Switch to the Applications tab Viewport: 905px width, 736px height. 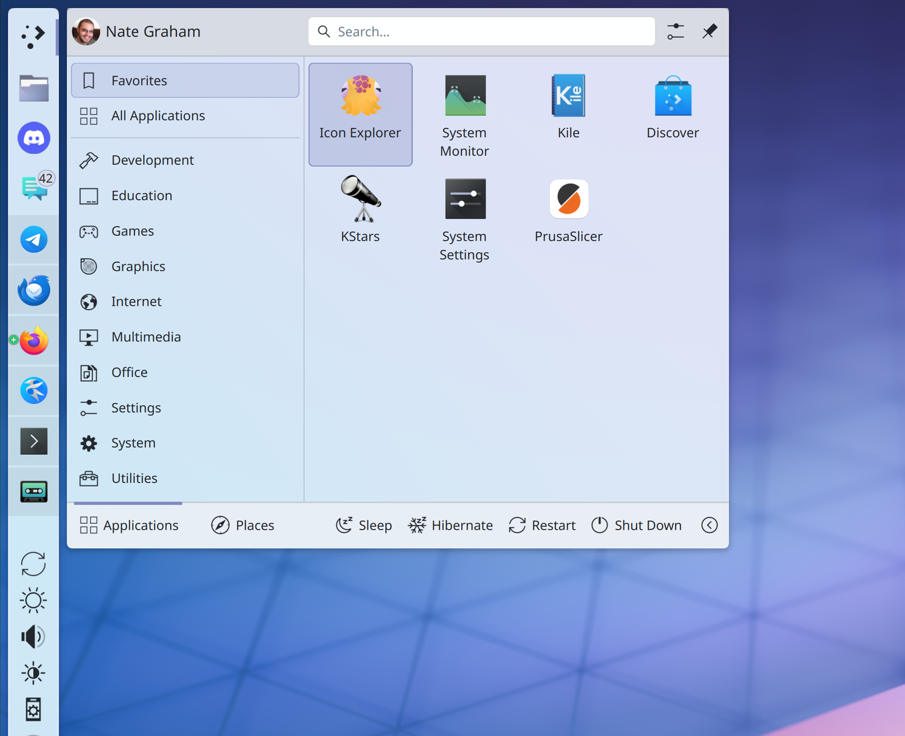pyautogui.click(x=129, y=525)
